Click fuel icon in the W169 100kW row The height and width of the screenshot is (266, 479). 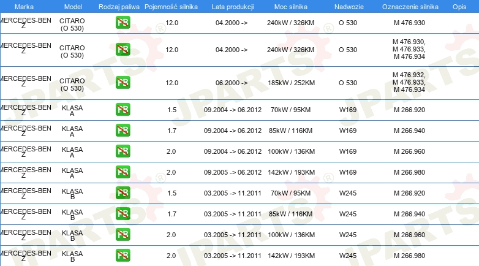click(x=123, y=151)
